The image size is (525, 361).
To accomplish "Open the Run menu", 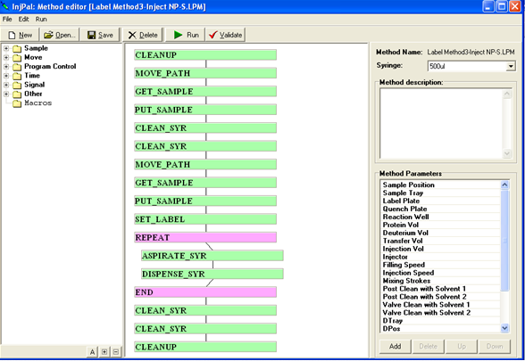I will click(x=41, y=19).
